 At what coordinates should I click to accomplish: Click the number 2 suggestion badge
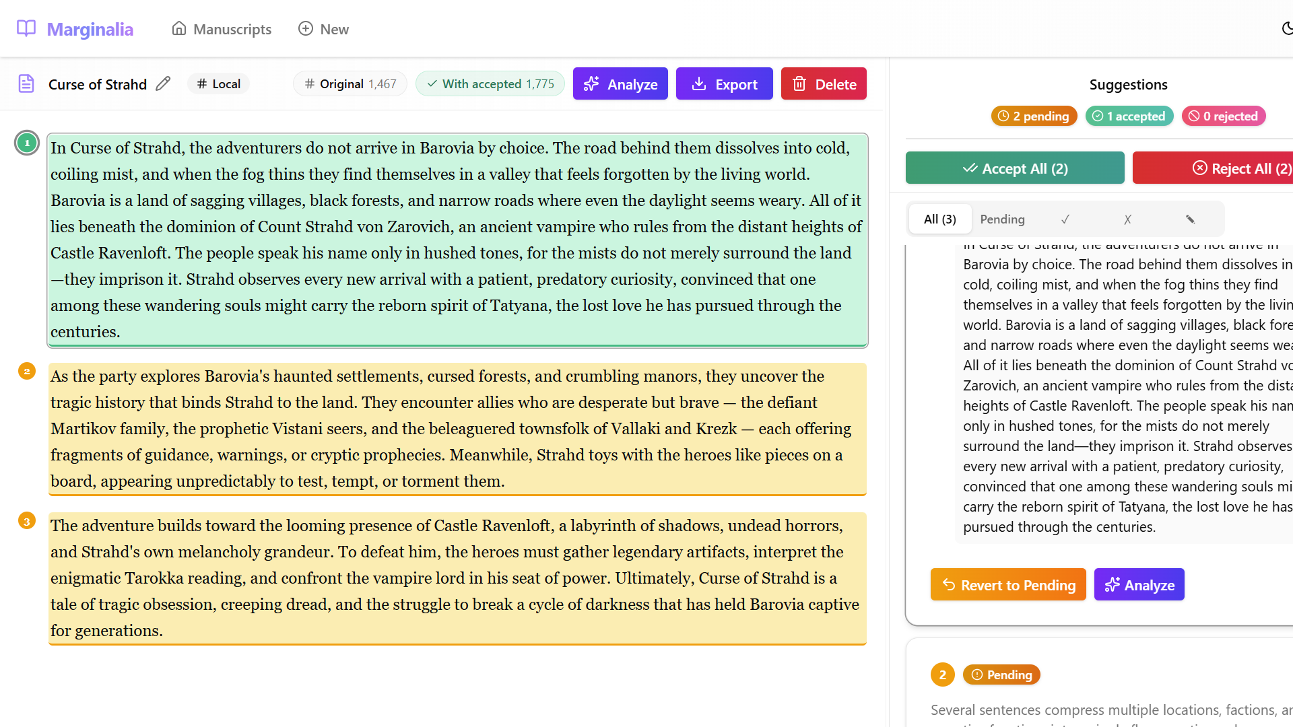(943, 674)
